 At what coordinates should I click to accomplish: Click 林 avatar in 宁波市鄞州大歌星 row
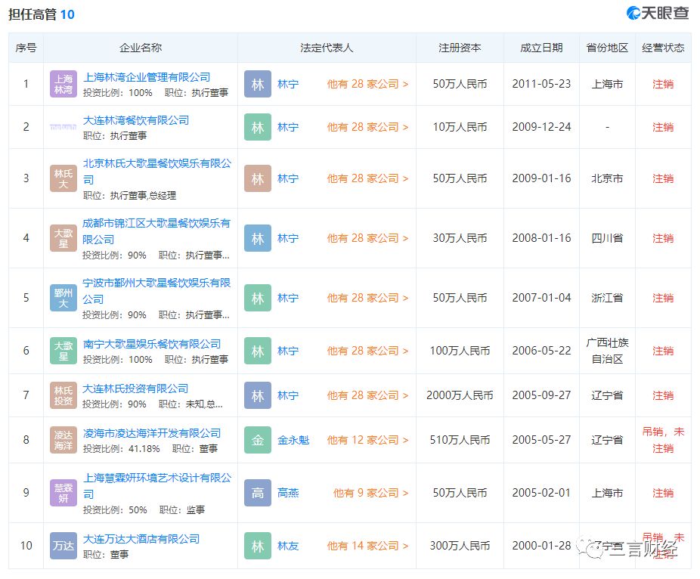coord(258,298)
